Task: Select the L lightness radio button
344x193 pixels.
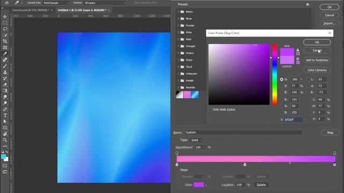Action: pos(308,79)
